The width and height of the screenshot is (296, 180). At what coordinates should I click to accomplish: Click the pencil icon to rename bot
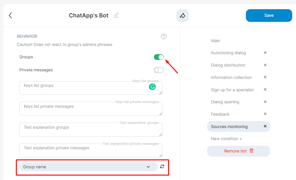[116, 15]
